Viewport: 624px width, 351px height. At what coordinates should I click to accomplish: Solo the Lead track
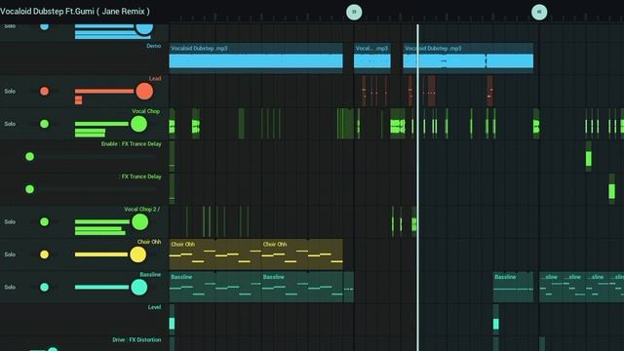click(10, 91)
